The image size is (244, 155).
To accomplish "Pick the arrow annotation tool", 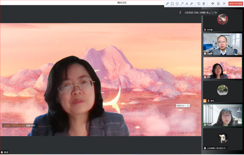I will point(182,4).
